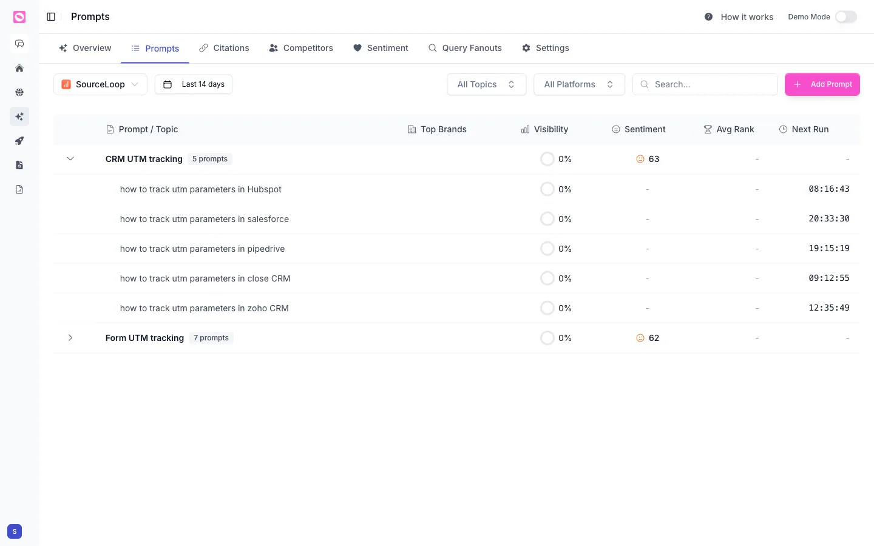
Task: Sort by the Visibility column header
Action: click(544, 129)
